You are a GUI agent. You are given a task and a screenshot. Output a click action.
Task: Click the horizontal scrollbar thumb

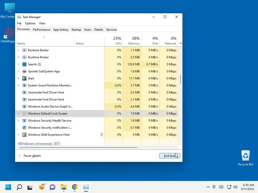78,148
